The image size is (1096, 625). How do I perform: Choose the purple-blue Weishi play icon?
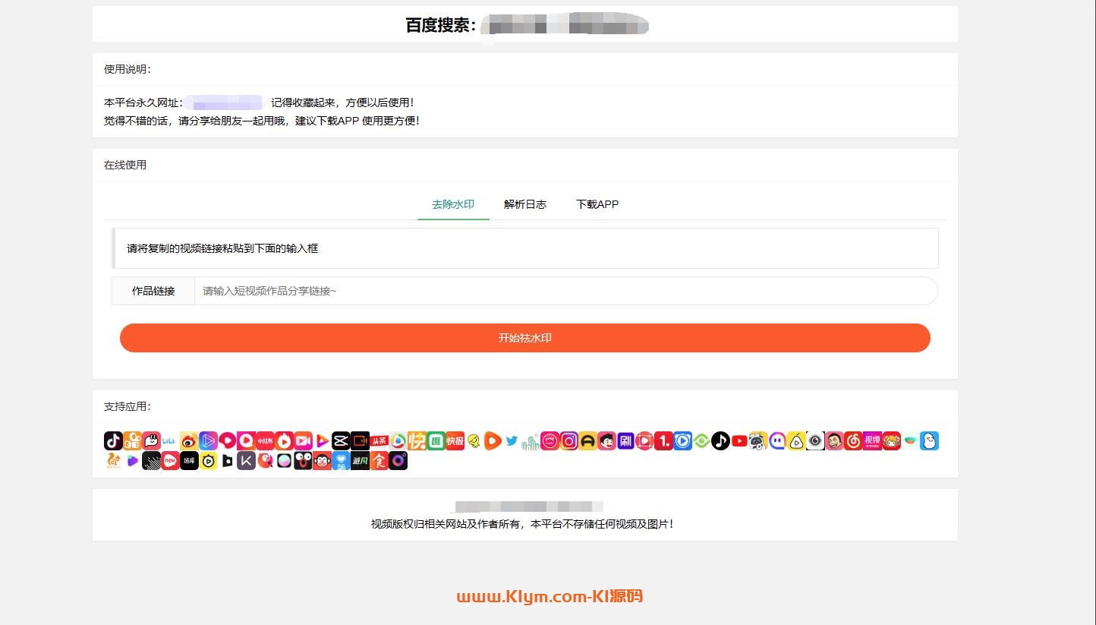point(208,441)
